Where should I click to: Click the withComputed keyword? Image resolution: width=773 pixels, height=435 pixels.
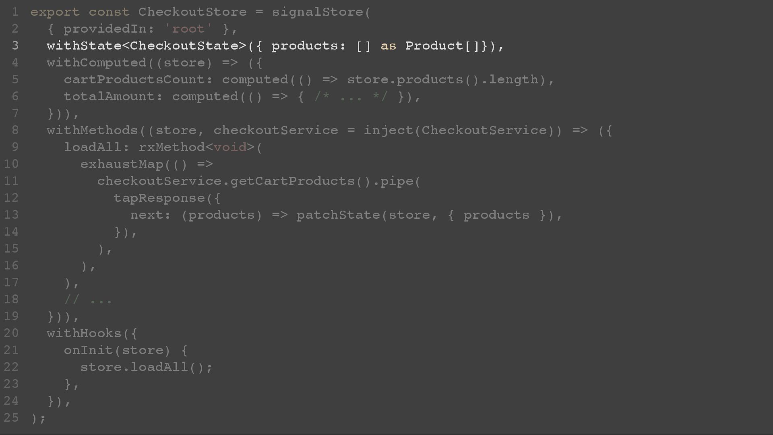point(97,63)
